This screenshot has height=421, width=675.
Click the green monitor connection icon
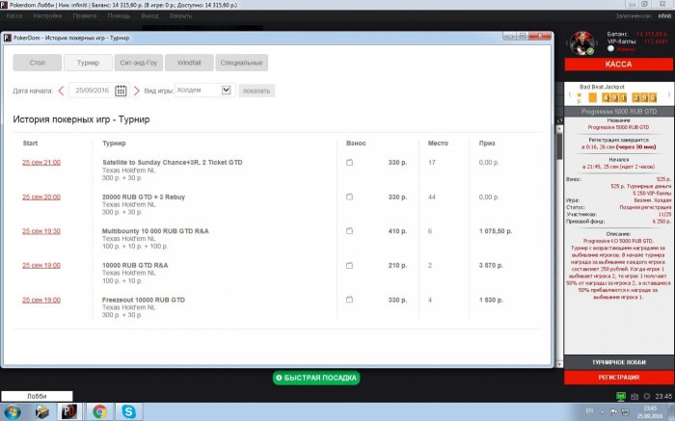click(x=621, y=396)
